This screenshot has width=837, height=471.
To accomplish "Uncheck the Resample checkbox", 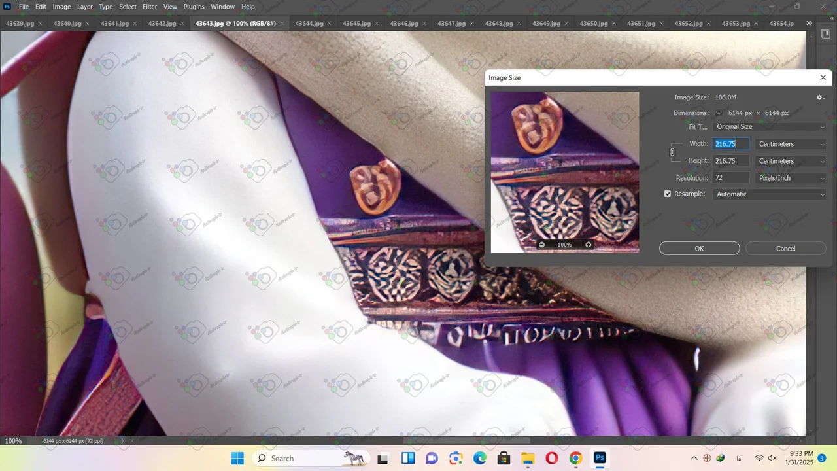I will coord(668,194).
